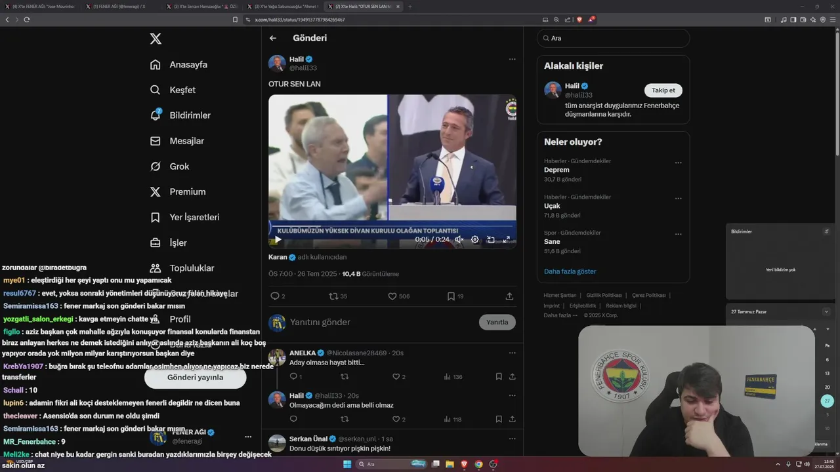Click Daha fazla göster under trends
The height and width of the screenshot is (472, 840).
coord(570,271)
